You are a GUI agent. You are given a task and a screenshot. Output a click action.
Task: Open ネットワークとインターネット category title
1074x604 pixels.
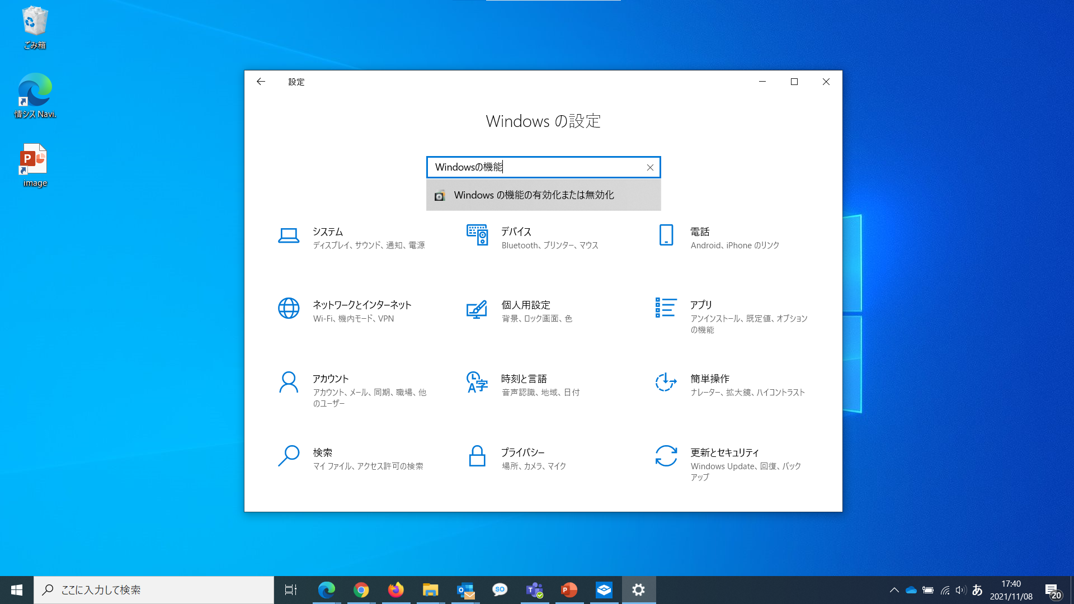point(362,305)
